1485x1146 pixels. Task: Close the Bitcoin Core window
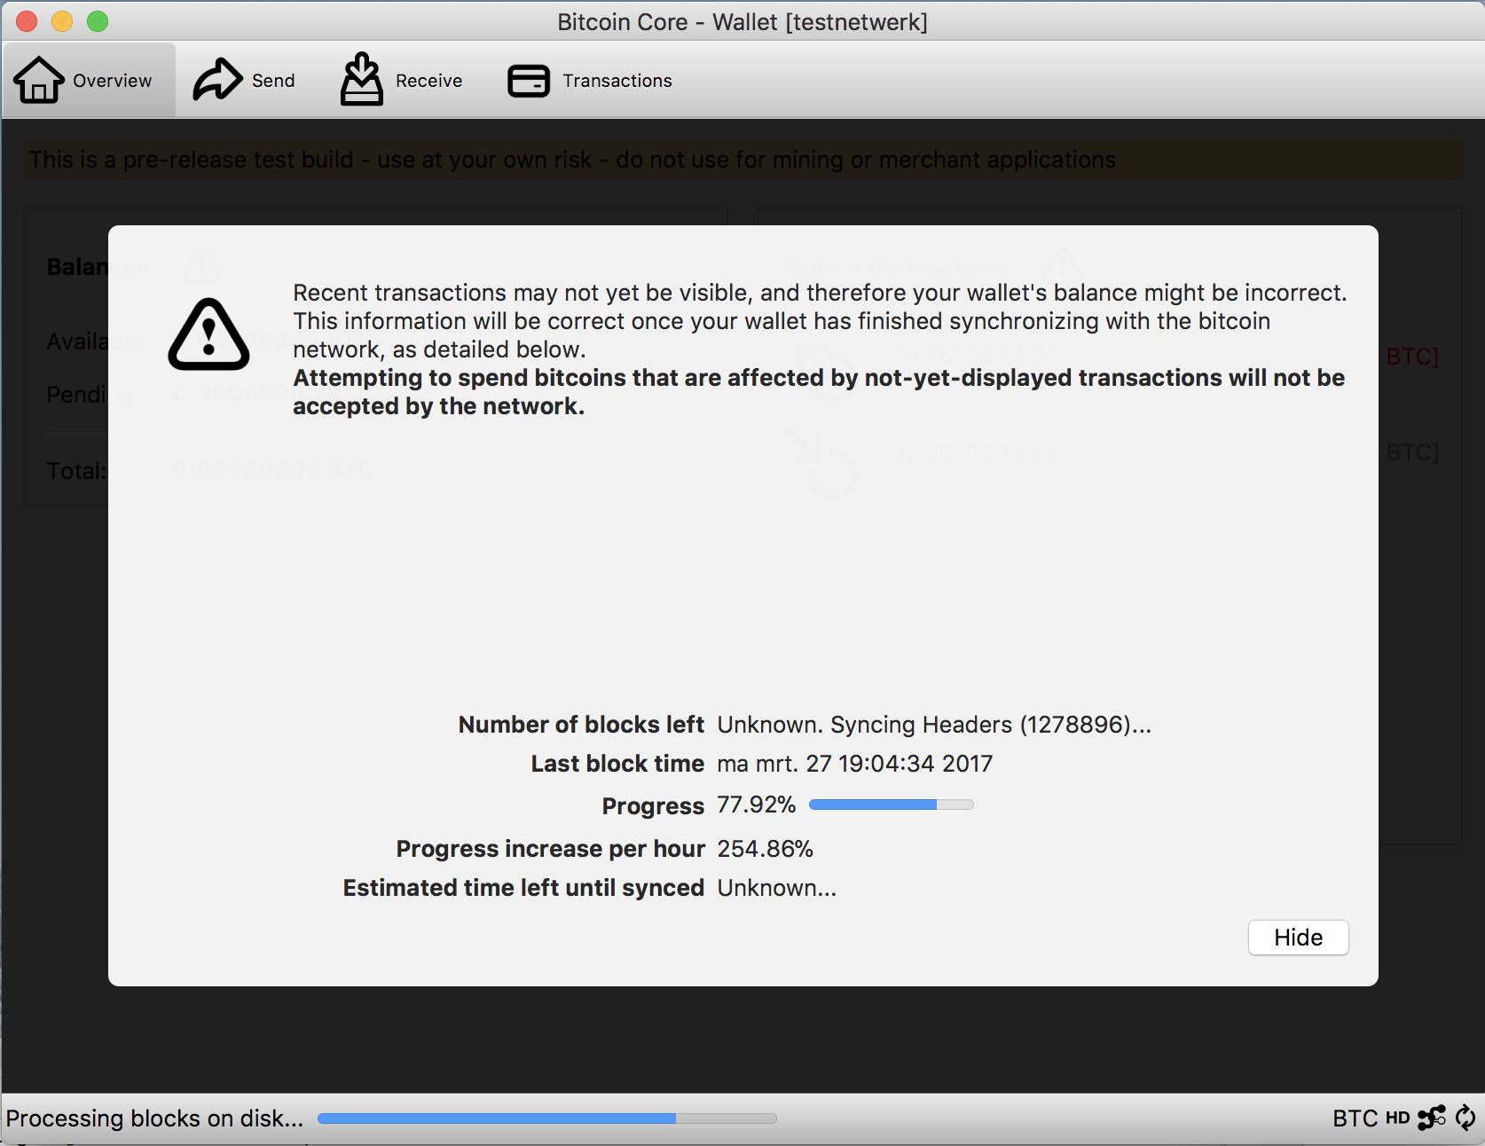27,21
